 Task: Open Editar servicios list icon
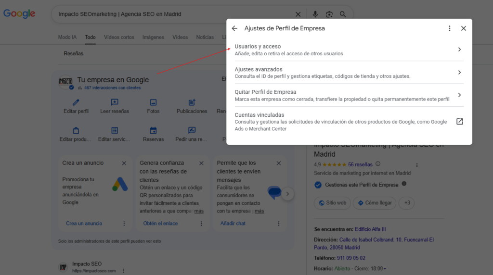coord(115,130)
